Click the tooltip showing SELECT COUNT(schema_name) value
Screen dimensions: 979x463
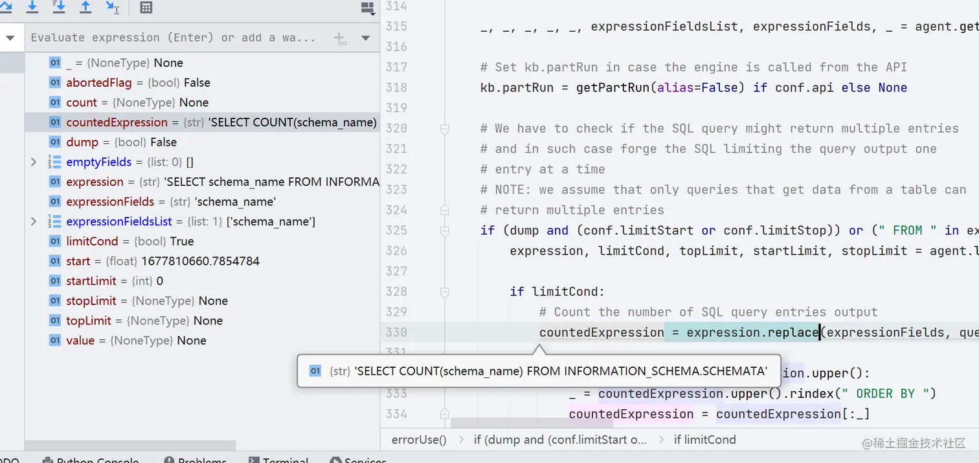(x=539, y=371)
